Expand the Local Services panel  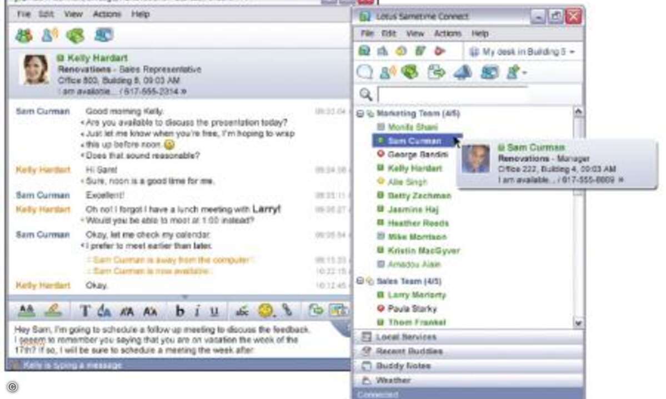point(468,337)
